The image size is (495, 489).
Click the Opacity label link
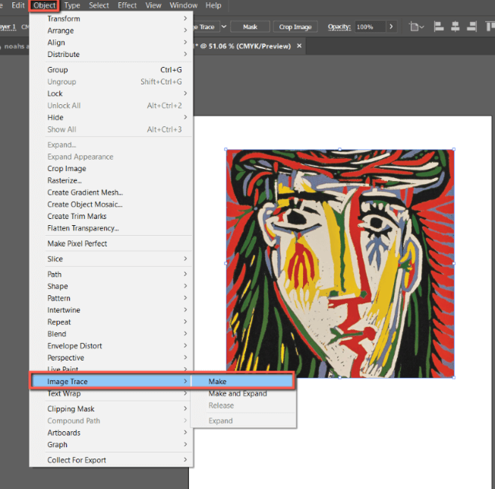[x=339, y=27]
